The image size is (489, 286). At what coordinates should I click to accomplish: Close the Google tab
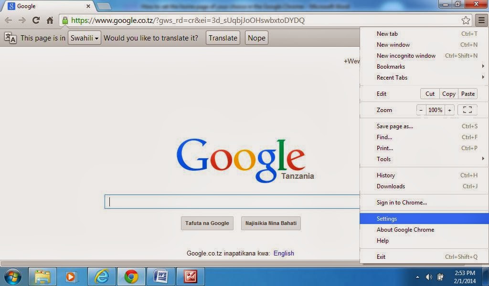point(88,6)
